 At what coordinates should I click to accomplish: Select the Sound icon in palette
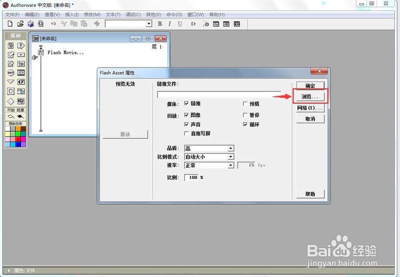(21, 82)
